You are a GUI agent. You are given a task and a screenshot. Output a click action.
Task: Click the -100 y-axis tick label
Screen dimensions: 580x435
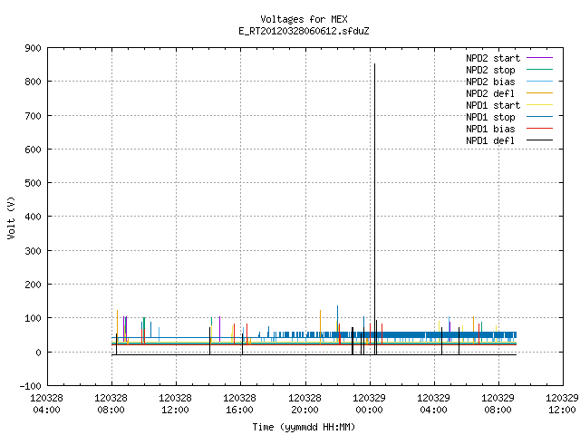coord(30,386)
